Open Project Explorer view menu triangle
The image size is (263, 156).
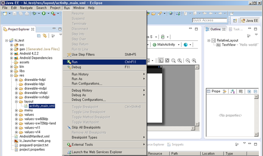[x=60, y=34]
